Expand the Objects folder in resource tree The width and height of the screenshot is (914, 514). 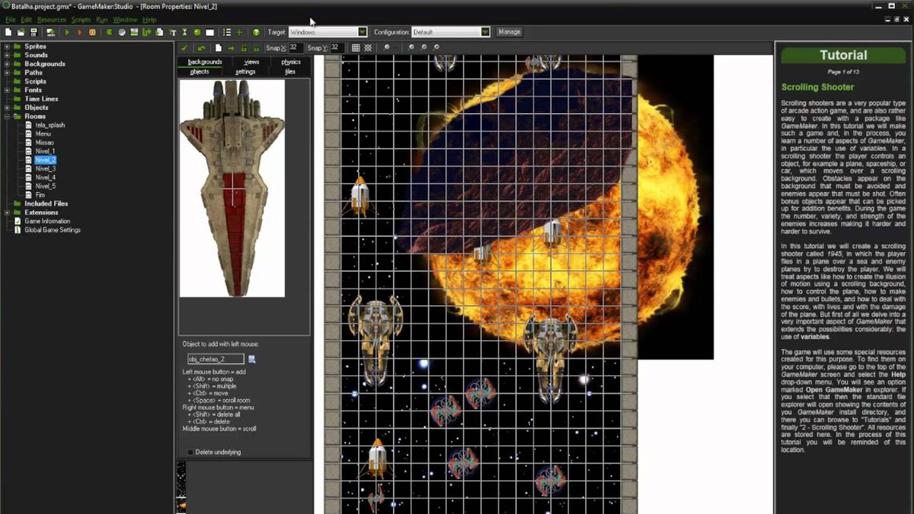pos(7,107)
